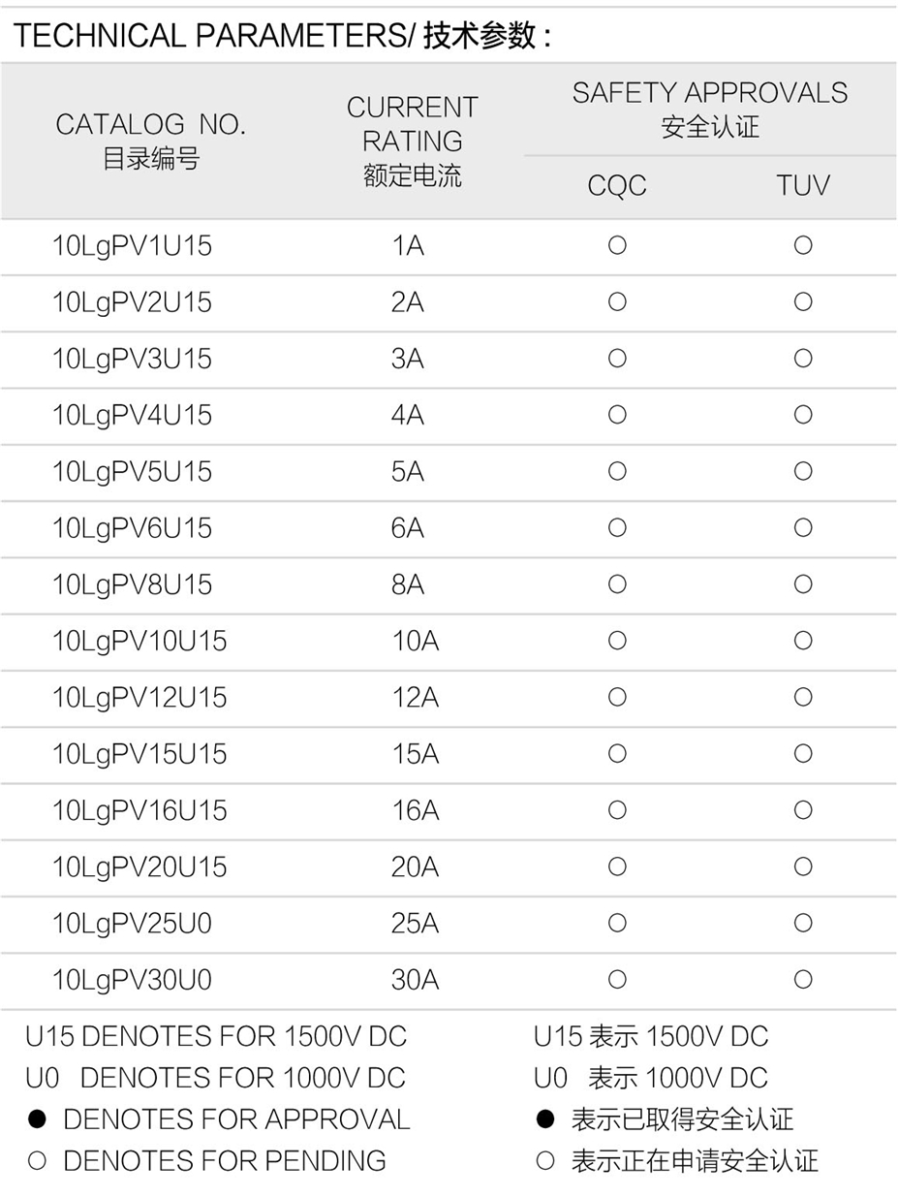Click the TUV circle for 10LgPV1U15
Image resolution: width=898 pixels, height=1197 pixels.
803,246
